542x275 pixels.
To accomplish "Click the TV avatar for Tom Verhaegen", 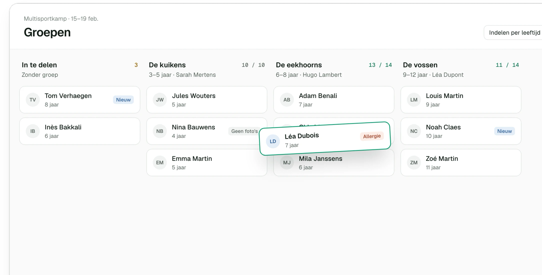I will tap(33, 100).
